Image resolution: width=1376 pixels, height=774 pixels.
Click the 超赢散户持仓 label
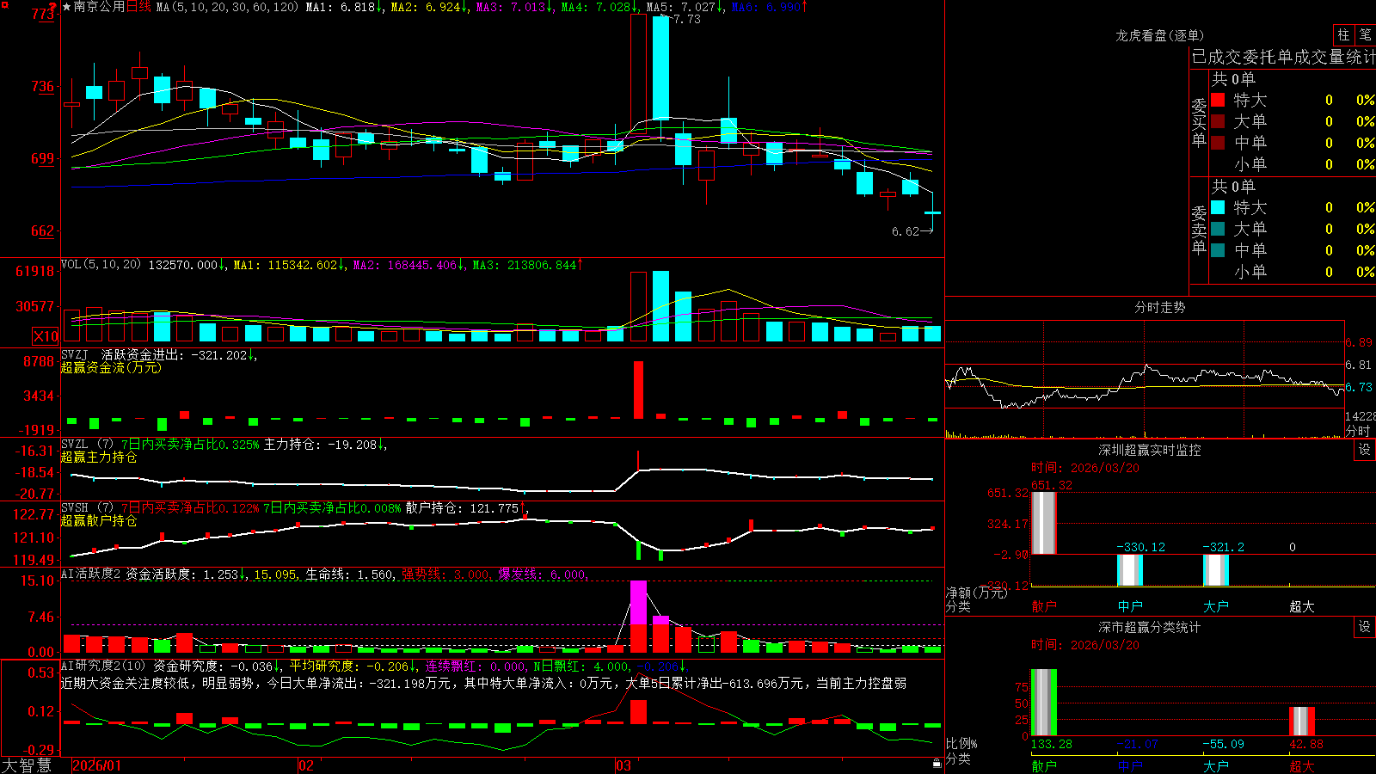coord(99,520)
